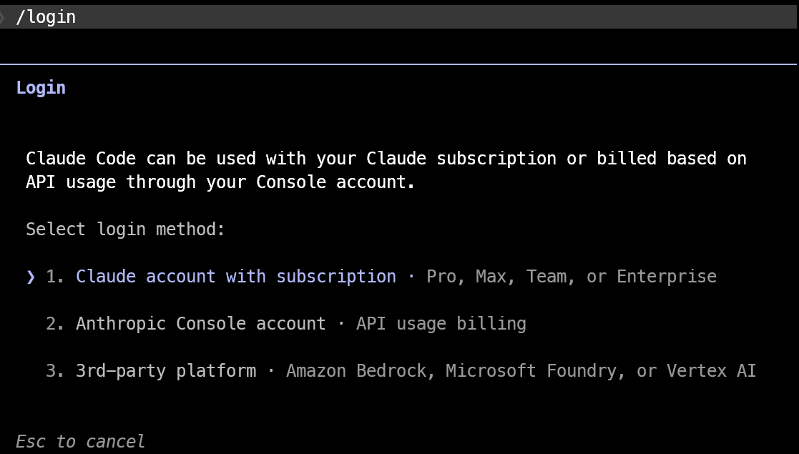Click the dot separator after "Anthropic Console account"
Screen dimensions: 799x454
[x=340, y=324]
